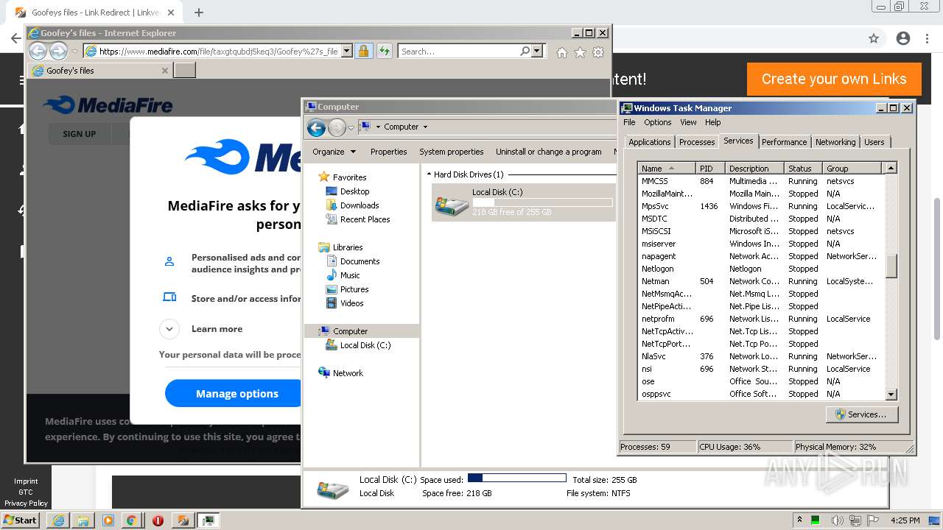Open the Videos library
Viewport: 943px width, 530px height.
(x=351, y=303)
